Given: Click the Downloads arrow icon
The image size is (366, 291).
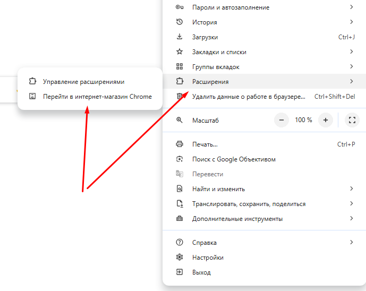Looking at the screenshot, I should click(x=179, y=37).
